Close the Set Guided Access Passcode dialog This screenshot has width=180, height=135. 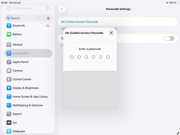(x=111, y=33)
